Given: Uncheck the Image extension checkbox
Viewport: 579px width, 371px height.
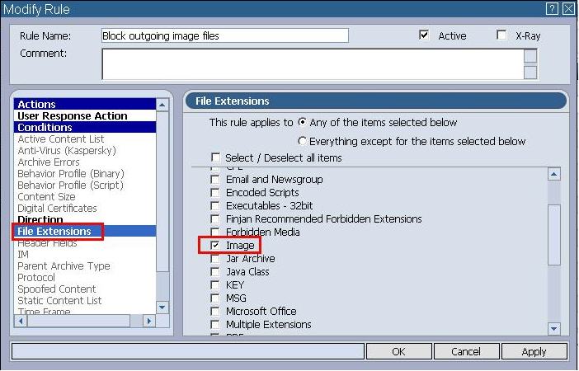Looking at the screenshot, I should point(215,246).
